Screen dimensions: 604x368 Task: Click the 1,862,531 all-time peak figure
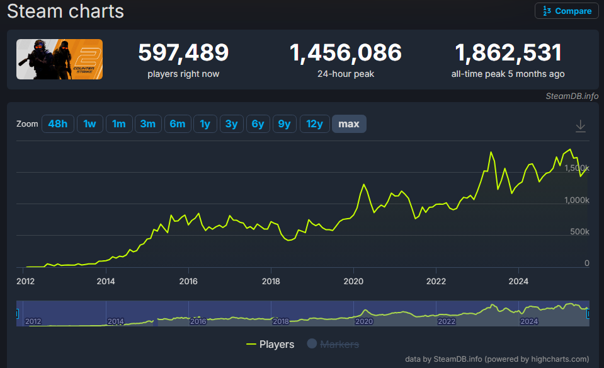point(508,52)
